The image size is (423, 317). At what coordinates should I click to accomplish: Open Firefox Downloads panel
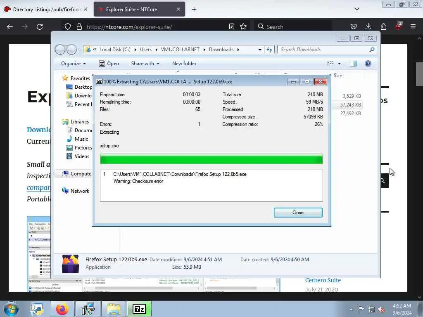point(368,26)
